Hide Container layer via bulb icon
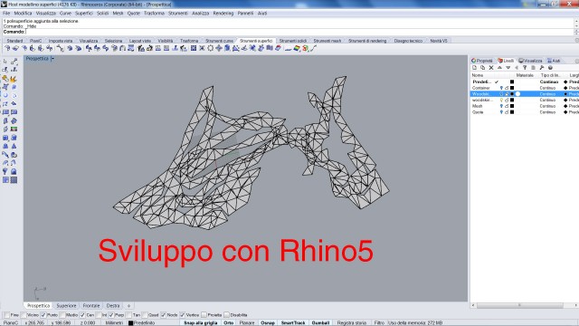The width and height of the screenshot is (579, 326). click(x=501, y=88)
